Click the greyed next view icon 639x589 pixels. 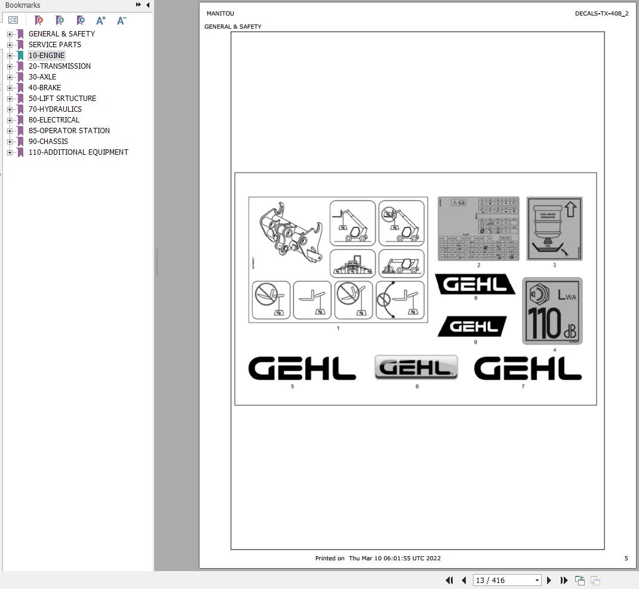[595, 580]
